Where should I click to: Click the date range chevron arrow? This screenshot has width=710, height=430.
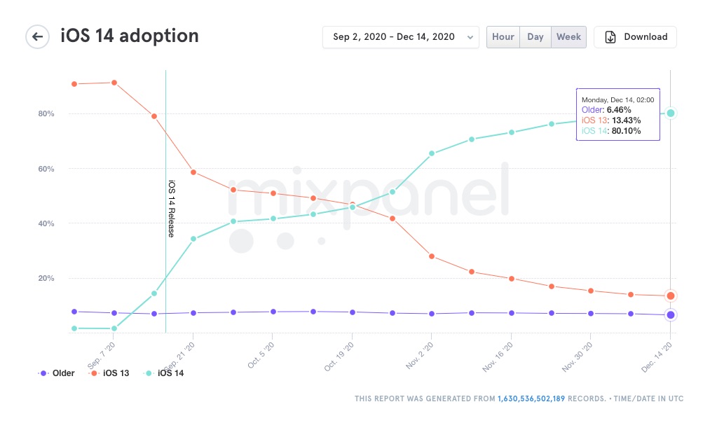(x=470, y=38)
